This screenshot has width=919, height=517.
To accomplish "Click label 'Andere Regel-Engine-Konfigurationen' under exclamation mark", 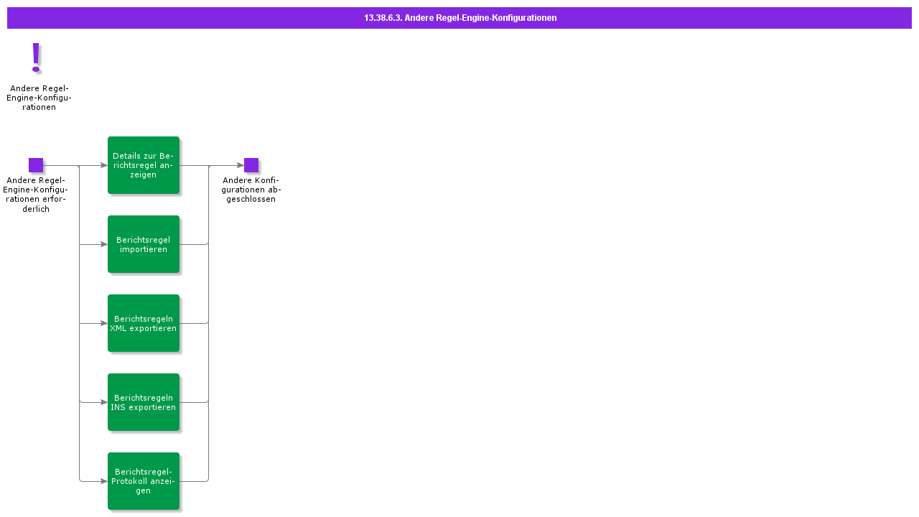I will [x=39, y=98].
